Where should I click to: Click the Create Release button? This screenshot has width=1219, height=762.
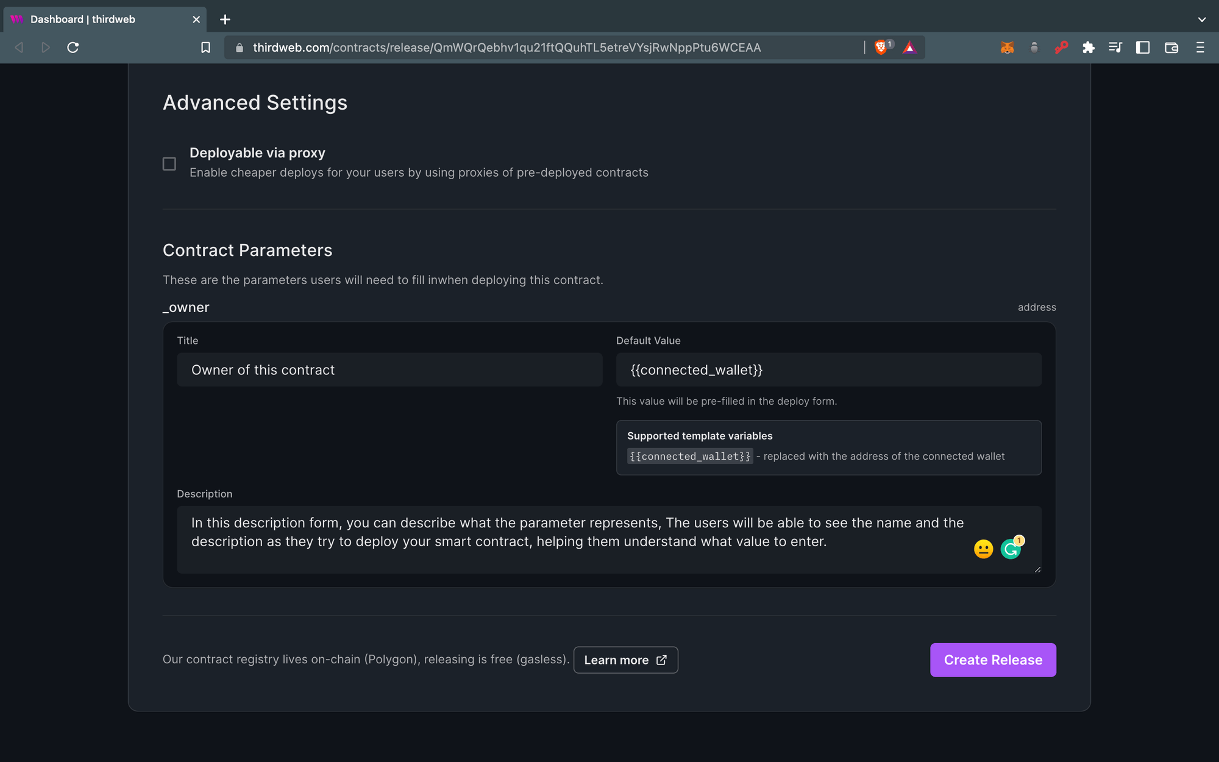(992, 660)
